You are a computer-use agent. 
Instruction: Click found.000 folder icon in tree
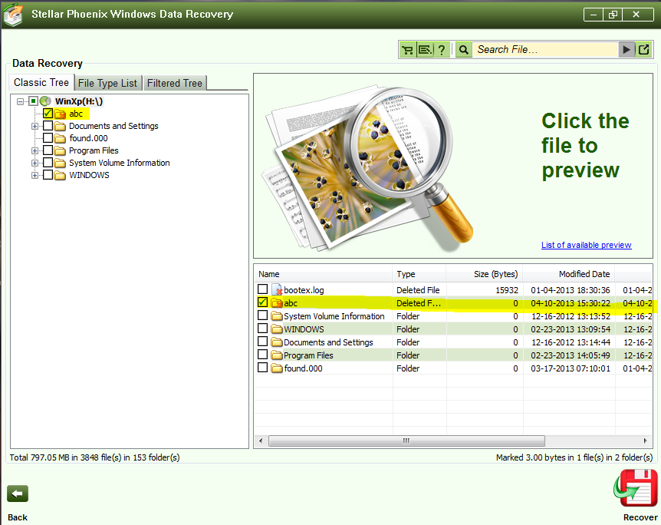[60, 138]
